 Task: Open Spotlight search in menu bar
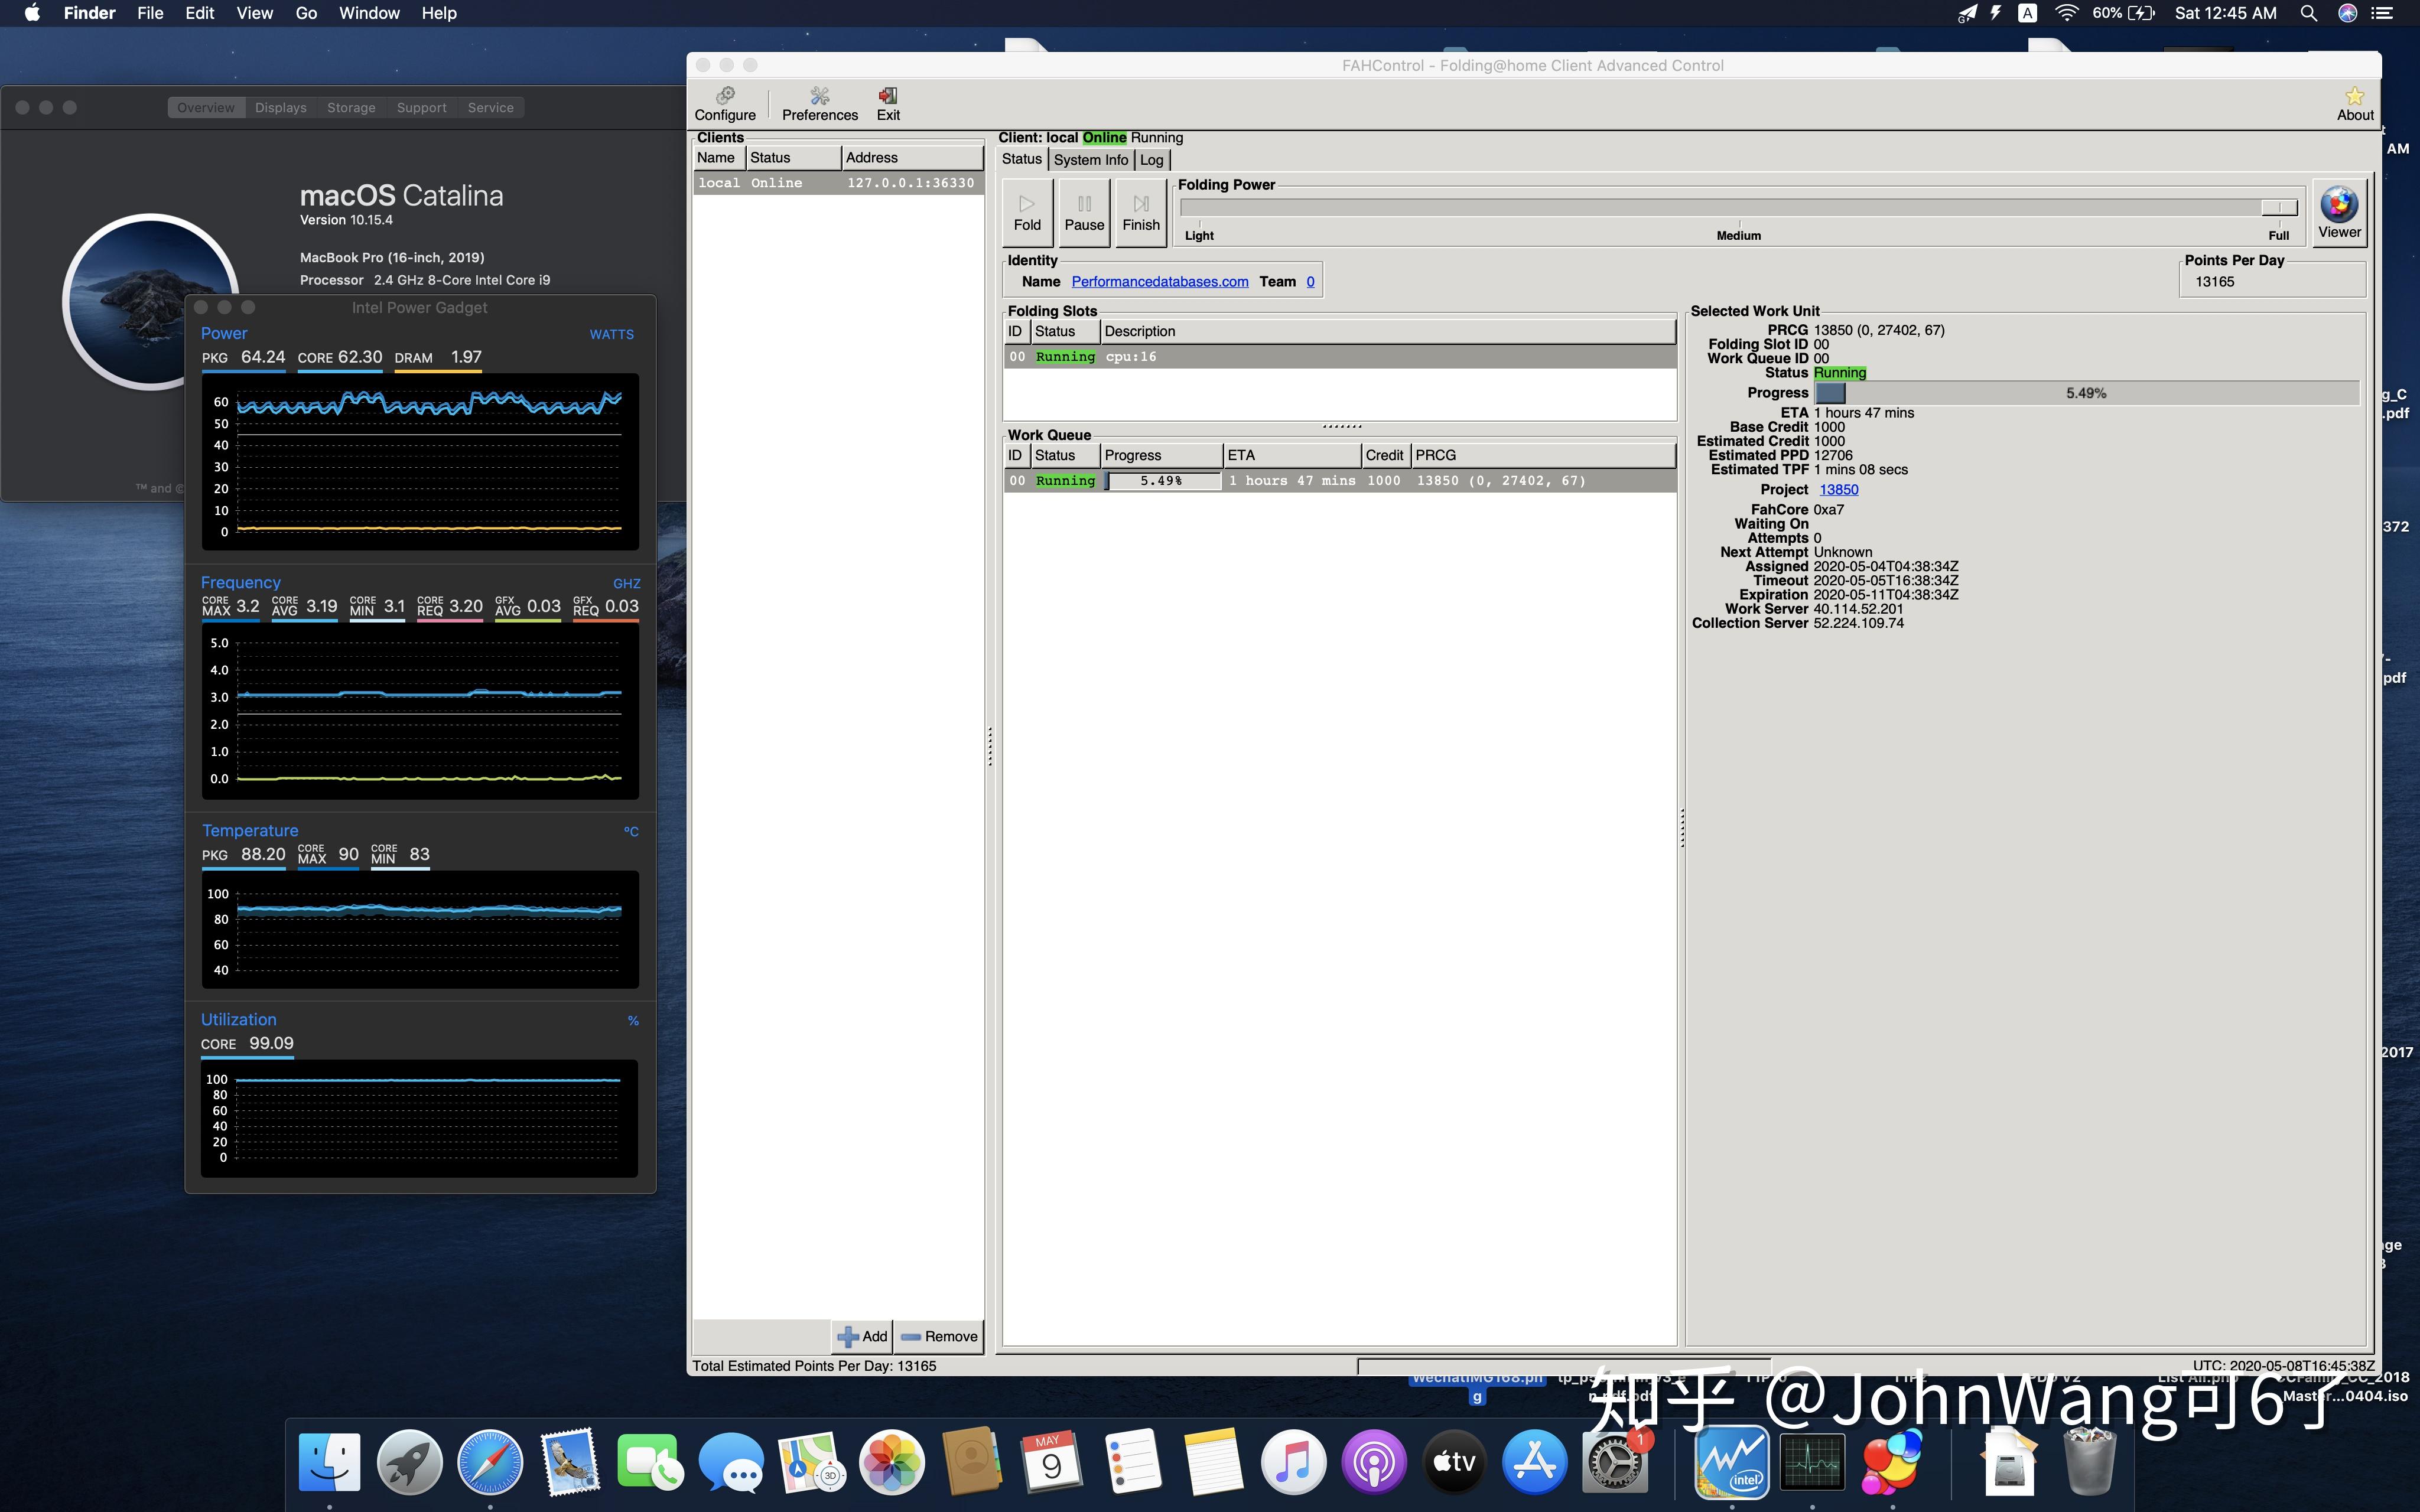coord(2308,13)
